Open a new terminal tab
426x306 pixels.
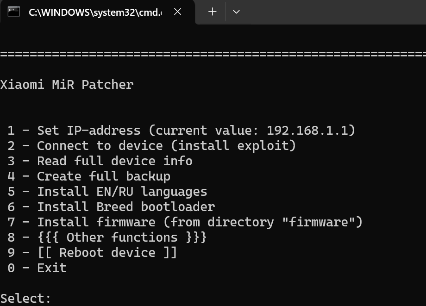[x=213, y=12]
